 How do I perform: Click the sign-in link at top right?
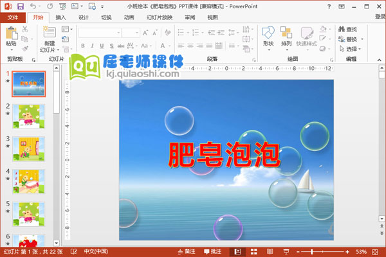(380, 17)
